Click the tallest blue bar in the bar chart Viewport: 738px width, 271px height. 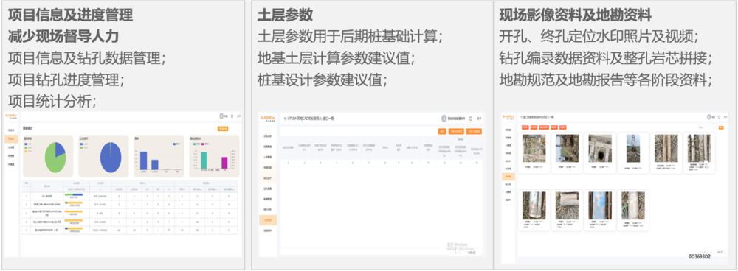144,161
